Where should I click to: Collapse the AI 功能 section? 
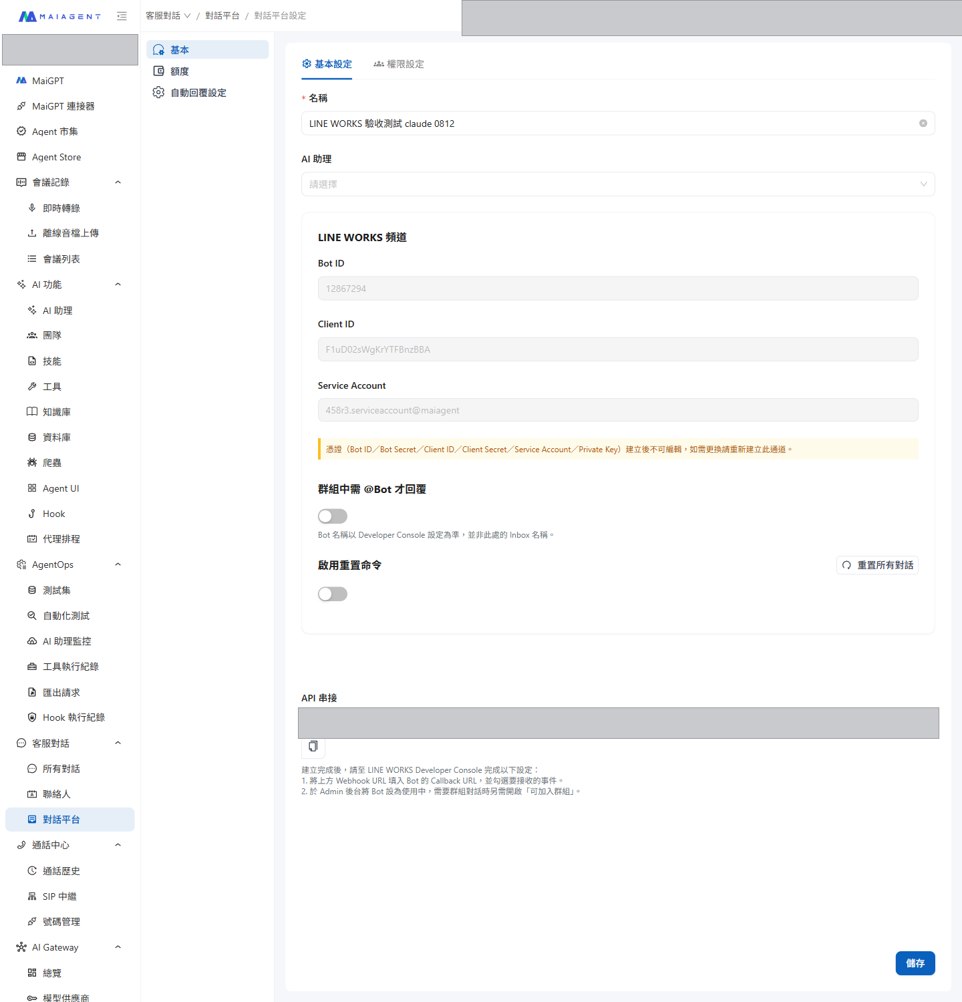118,285
